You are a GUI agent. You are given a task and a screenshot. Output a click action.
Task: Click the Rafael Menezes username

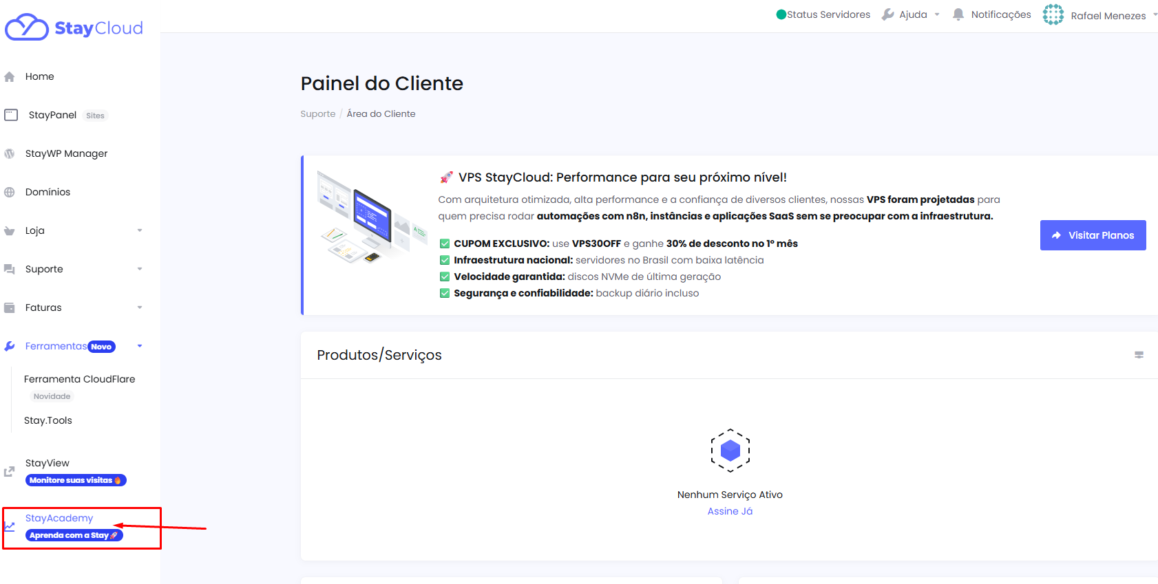(x=1108, y=16)
